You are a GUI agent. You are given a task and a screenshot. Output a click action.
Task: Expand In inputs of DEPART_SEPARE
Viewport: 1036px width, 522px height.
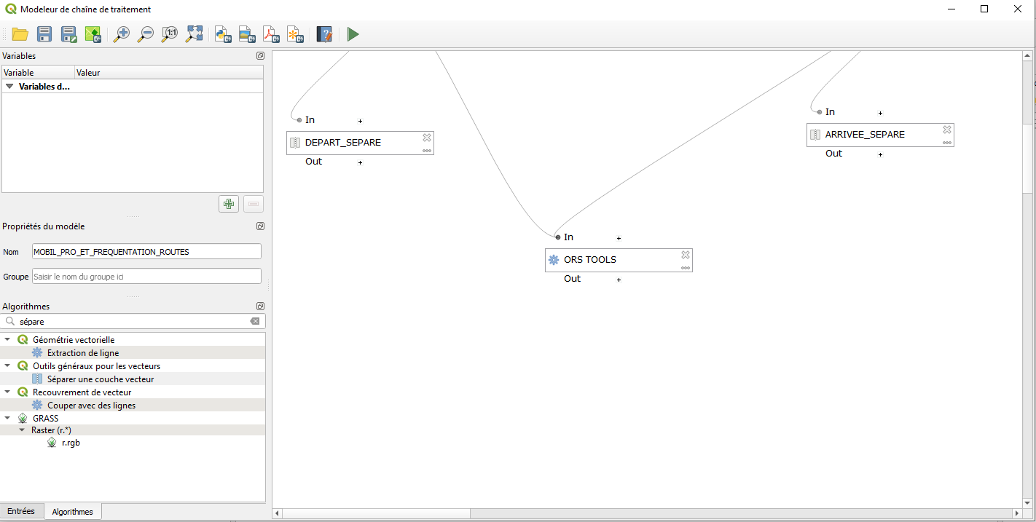click(360, 121)
